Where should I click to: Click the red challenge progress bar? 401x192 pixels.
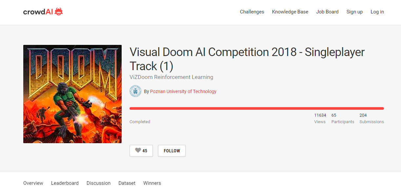pos(256,108)
